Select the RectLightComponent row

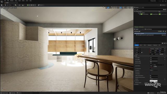(x=145, y=35)
